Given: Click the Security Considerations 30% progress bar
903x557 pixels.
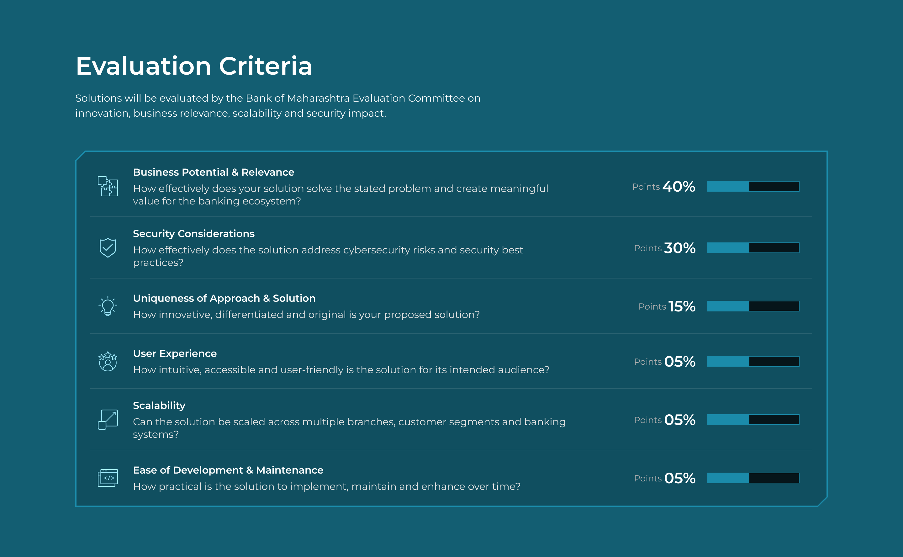Looking at the screenshot, I should click(753, 248).
